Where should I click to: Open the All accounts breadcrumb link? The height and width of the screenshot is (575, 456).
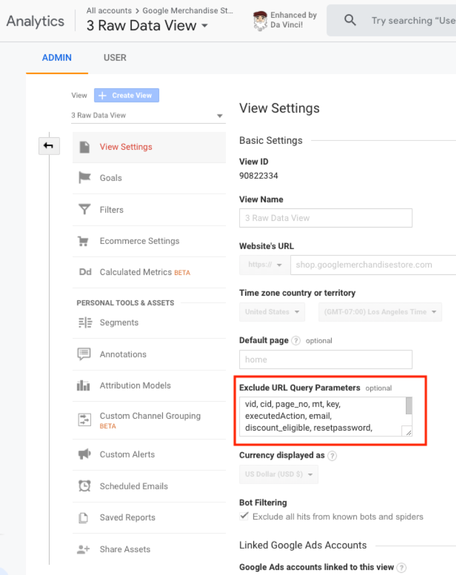(108, 10)
